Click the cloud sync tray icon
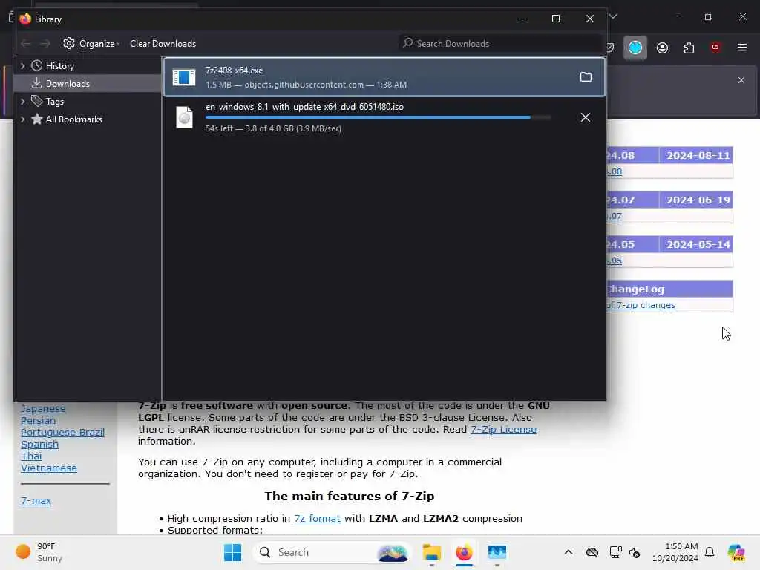This screenshot has height=570, width=760. coord(592,552)
